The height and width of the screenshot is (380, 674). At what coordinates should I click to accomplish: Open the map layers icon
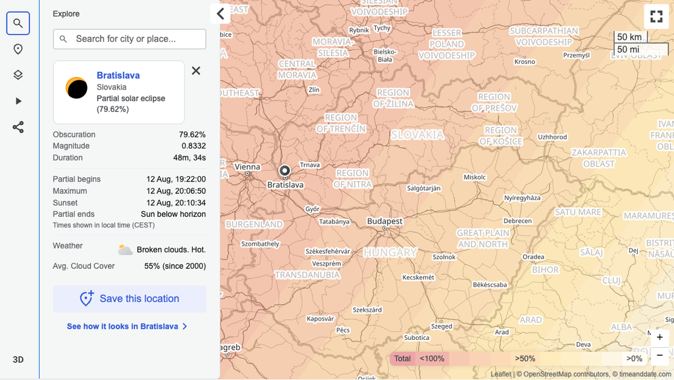coord(18,75)
